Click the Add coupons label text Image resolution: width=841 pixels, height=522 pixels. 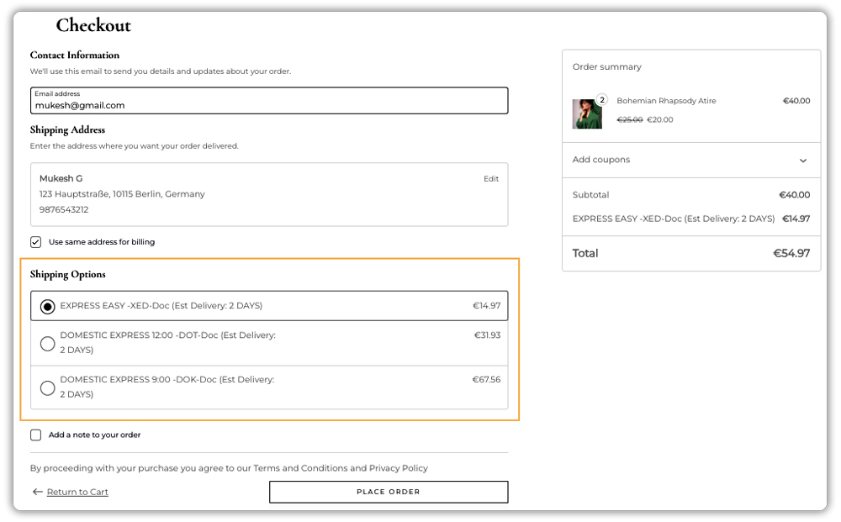point(600,160)
